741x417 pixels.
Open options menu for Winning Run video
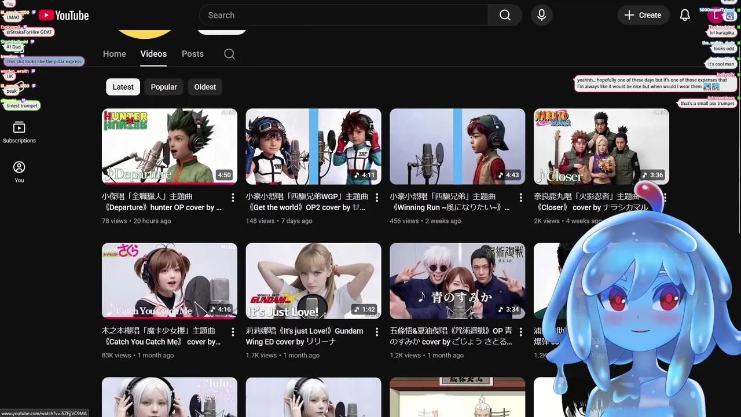coord(520,197)
